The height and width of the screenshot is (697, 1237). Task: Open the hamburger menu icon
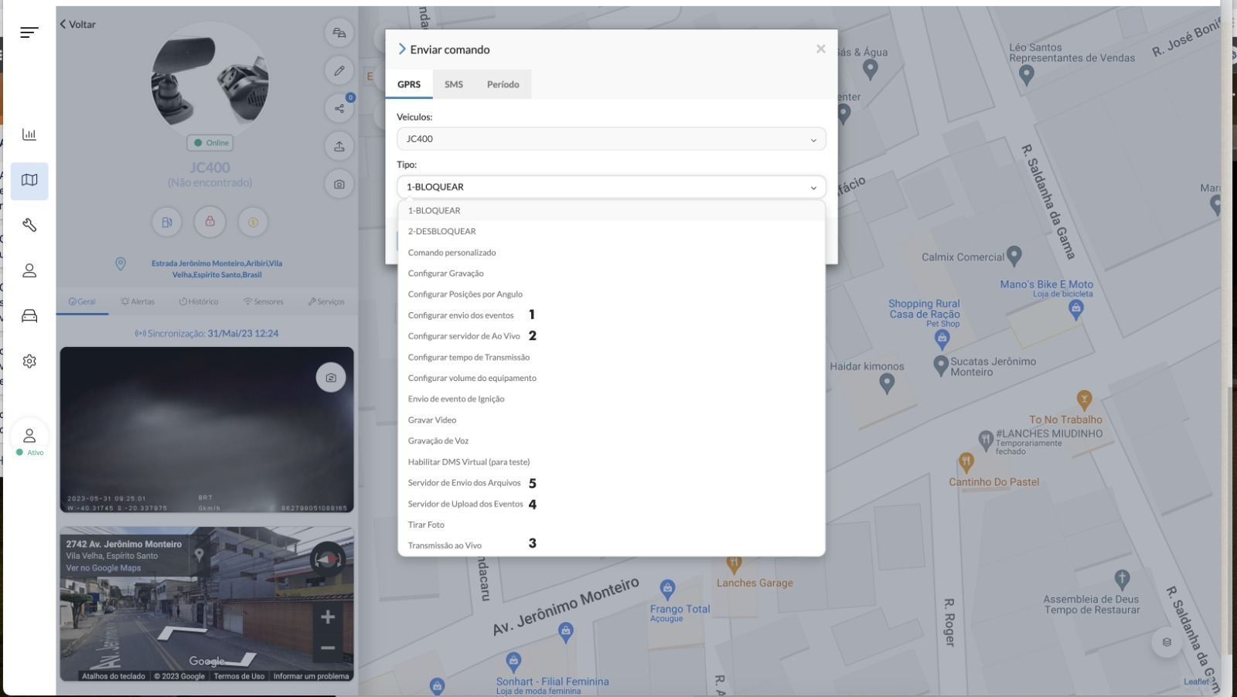tap(29, 32)
